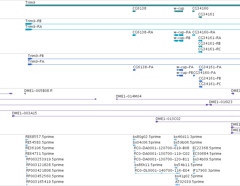Viewport: 240px width, 186px height.
Task: Select the w-cup gene arrow glyph
Action: 178,11
